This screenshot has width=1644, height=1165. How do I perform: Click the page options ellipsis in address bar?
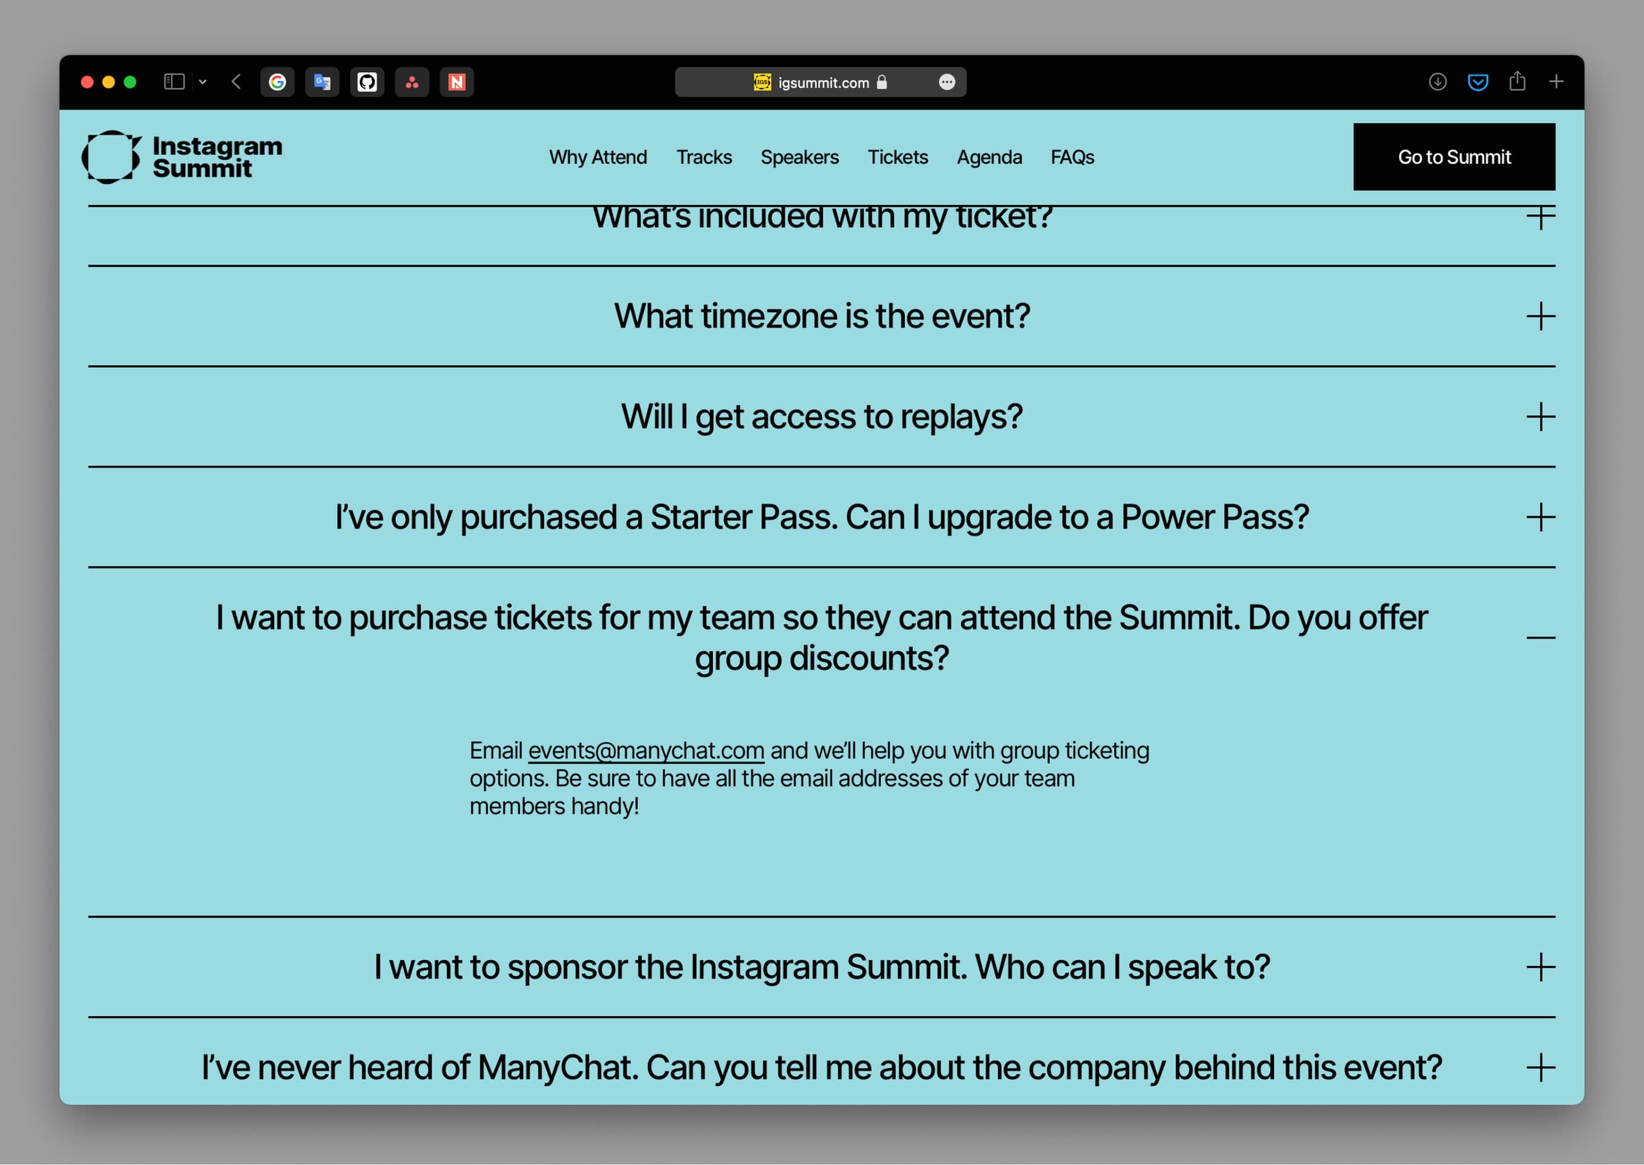coord(947,82)
